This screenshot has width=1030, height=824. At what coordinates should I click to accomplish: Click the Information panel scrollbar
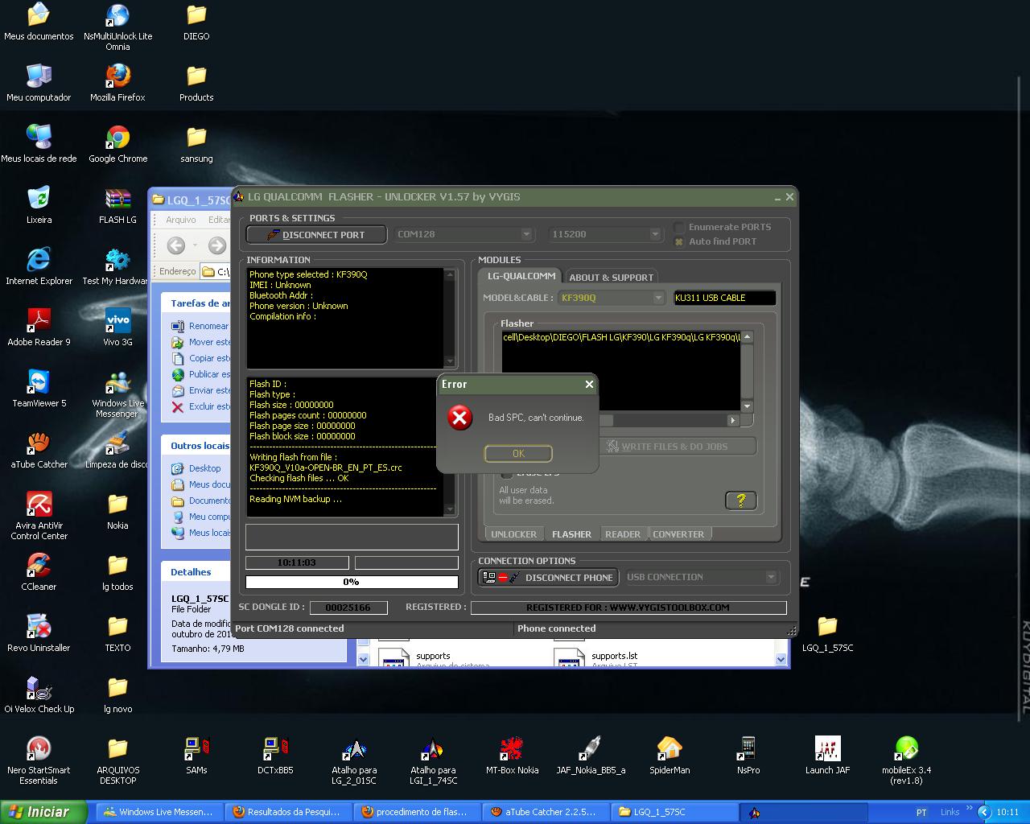450,319
